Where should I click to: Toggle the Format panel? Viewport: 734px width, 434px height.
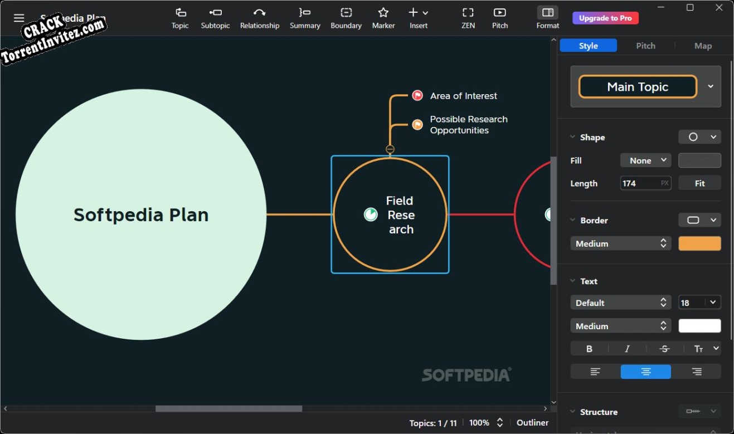547,18
